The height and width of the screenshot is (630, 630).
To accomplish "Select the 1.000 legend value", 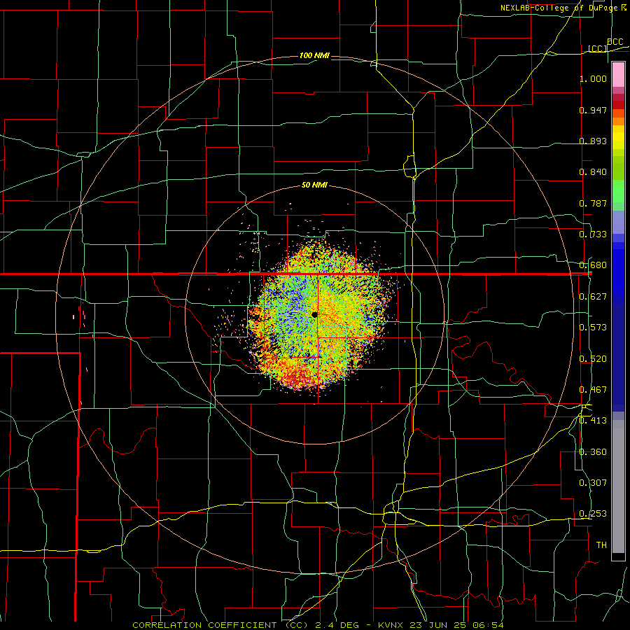I will click(x=593, y=78).
